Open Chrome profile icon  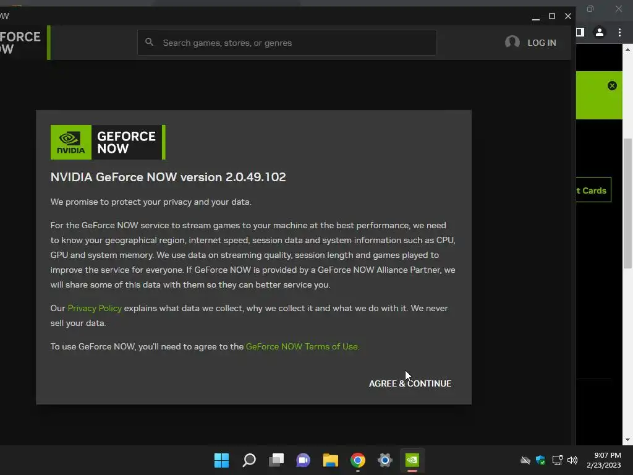pyautogui.click(x=600, y=32)
